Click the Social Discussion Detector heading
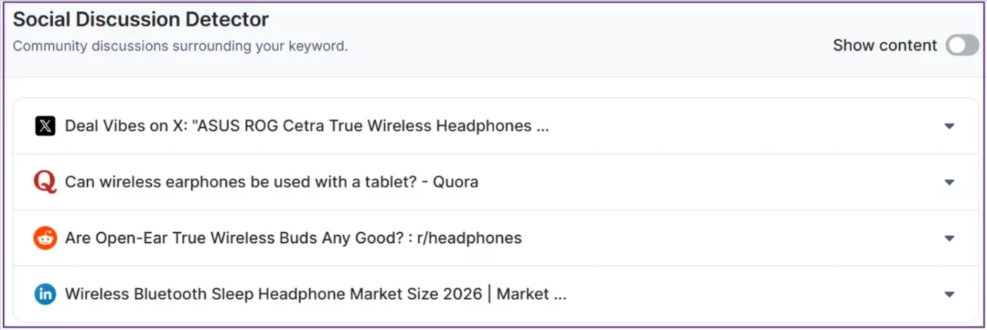The width and height of the screenshot is (987, 330). [141, 19]
